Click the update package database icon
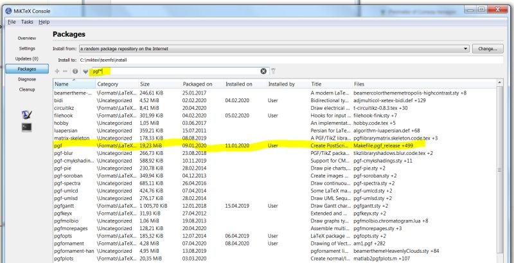This screenshot has height=263, width=514. coord(86,71)
